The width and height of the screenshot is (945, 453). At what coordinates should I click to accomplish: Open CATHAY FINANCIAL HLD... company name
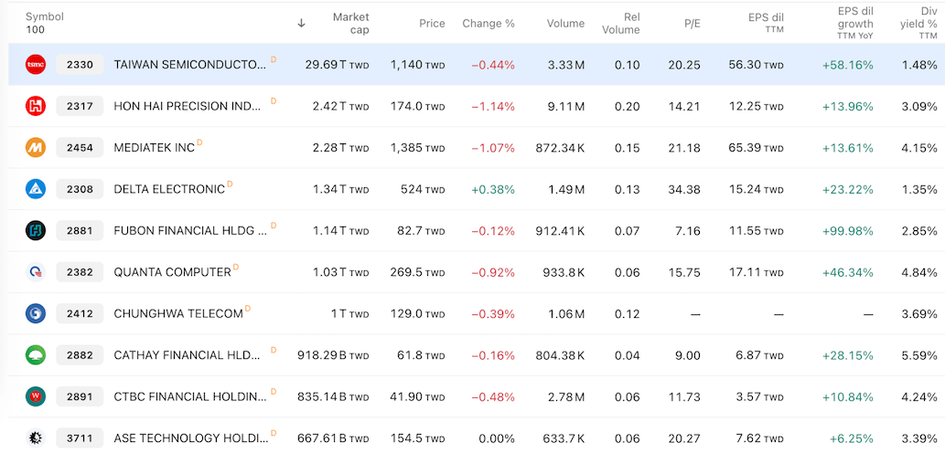point(188,355)
